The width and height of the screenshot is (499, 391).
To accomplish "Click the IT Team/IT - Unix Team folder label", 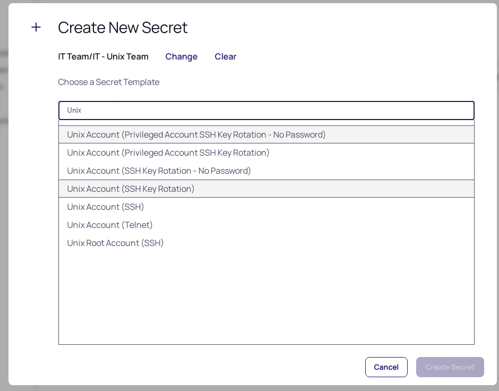I will (x=103, y=56).
